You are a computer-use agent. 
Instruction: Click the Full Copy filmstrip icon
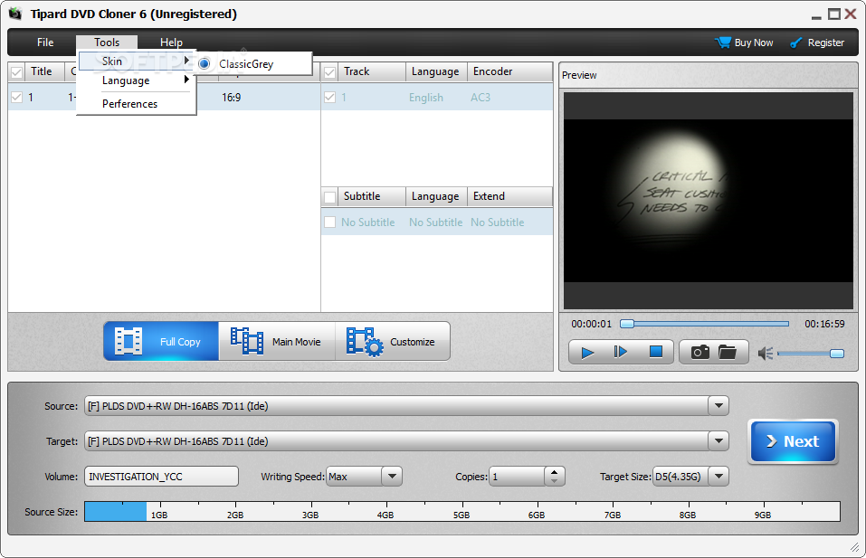[128, 341]
